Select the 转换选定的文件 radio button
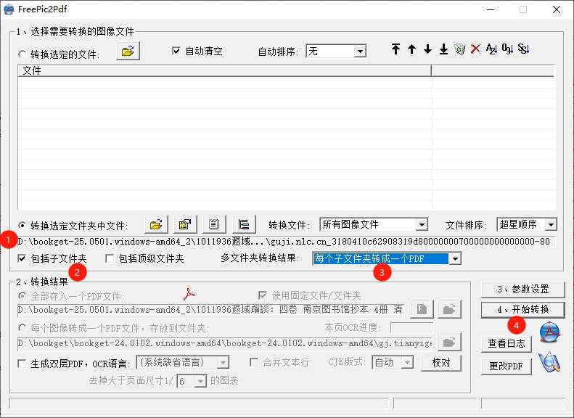The image size is (574, 418). click(22, 54)
